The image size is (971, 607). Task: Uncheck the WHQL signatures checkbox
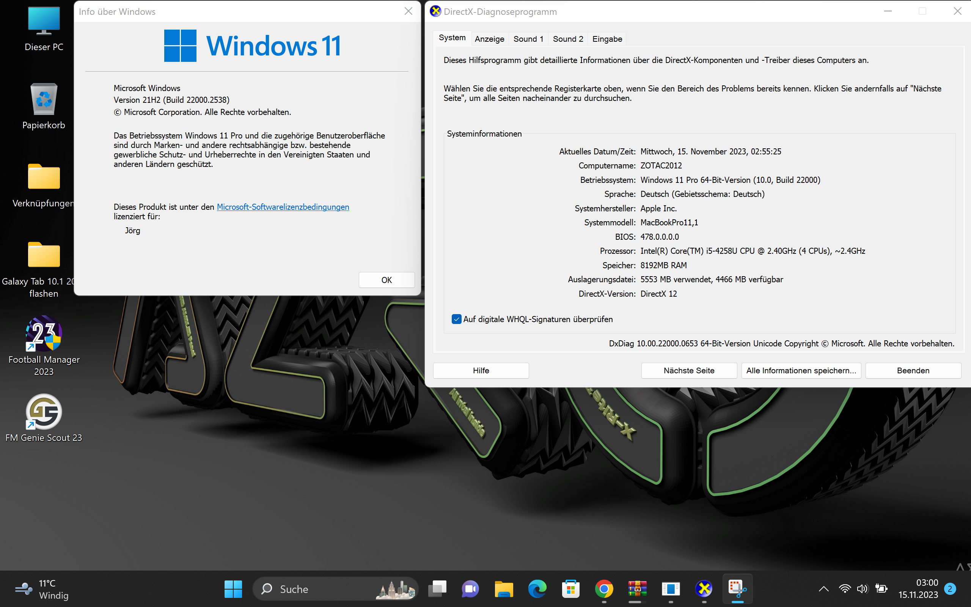click(456, 319)
